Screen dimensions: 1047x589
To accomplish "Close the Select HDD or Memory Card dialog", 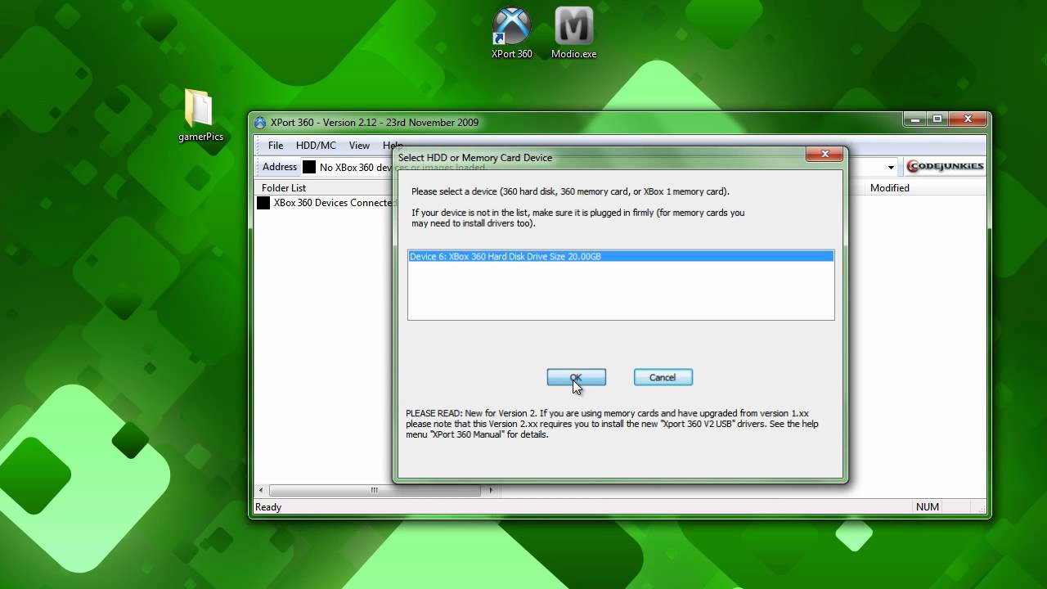I will (825, 154).
